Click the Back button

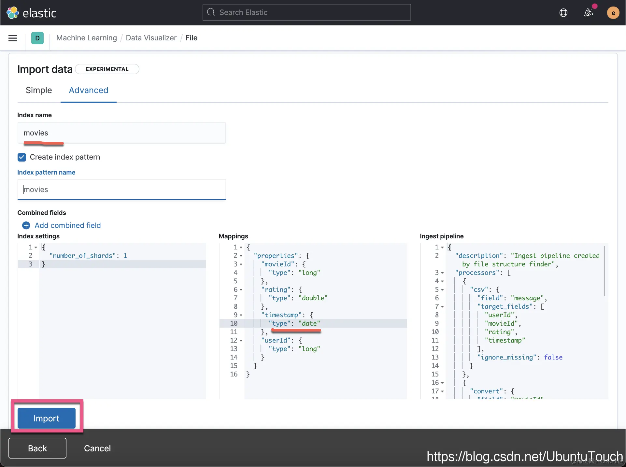click(x=37, y=448)
